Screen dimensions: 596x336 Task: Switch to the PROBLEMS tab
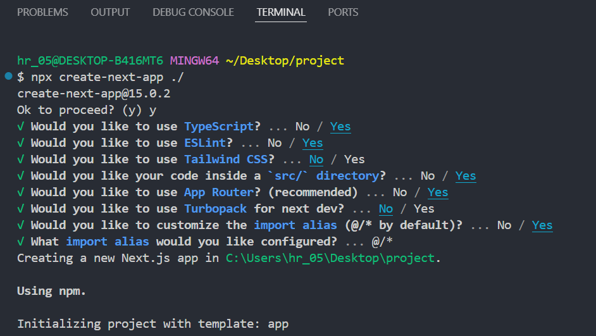[x=42, y=12]
